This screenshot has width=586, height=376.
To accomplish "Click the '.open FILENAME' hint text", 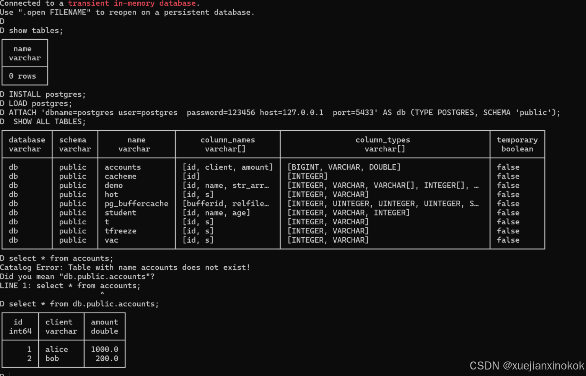I will point(54,13).
